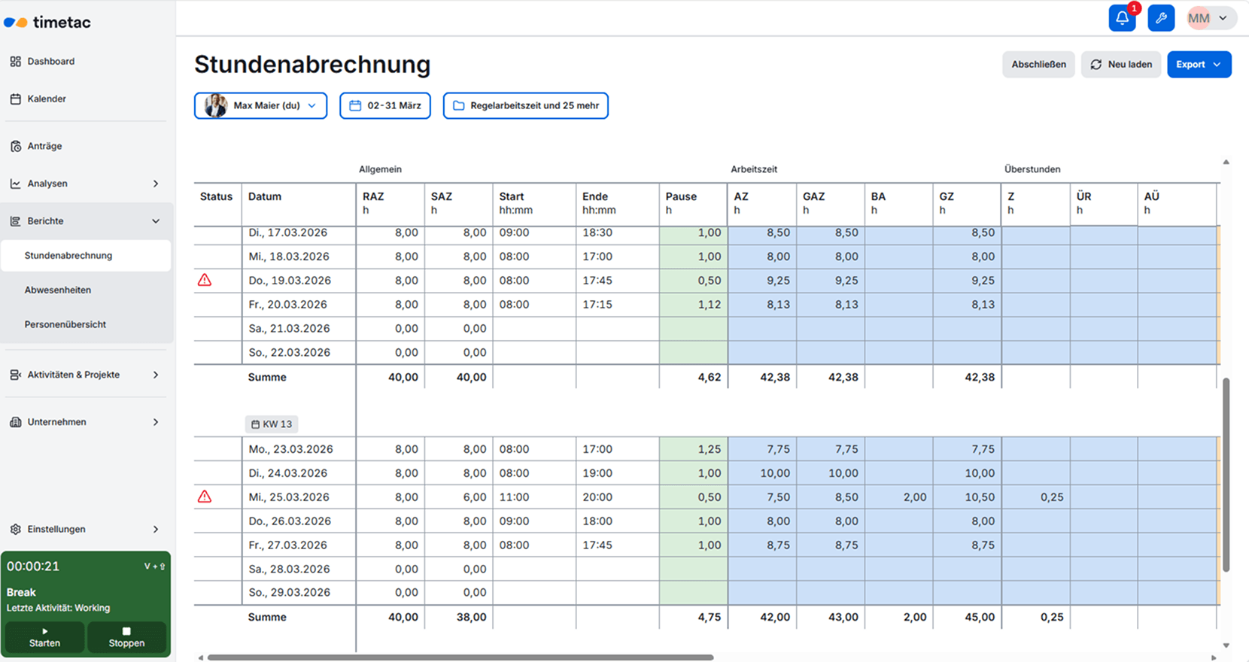Click the Anträge sidebar icon
The image size is (1249, 662).
click(x=15, y=146)
